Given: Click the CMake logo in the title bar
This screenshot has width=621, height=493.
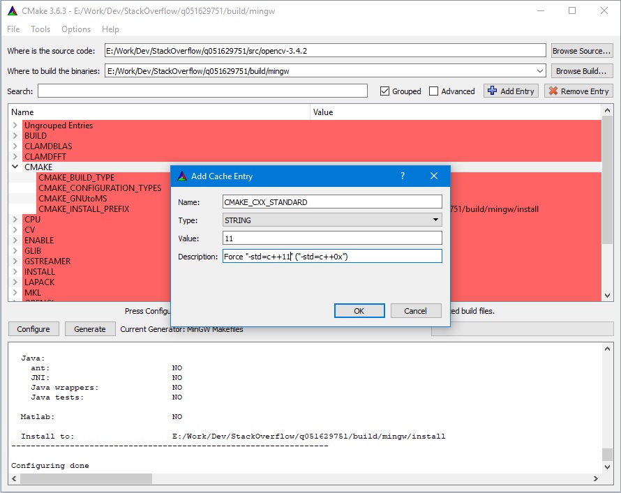Looking at the screenshot, I should 13,10.
